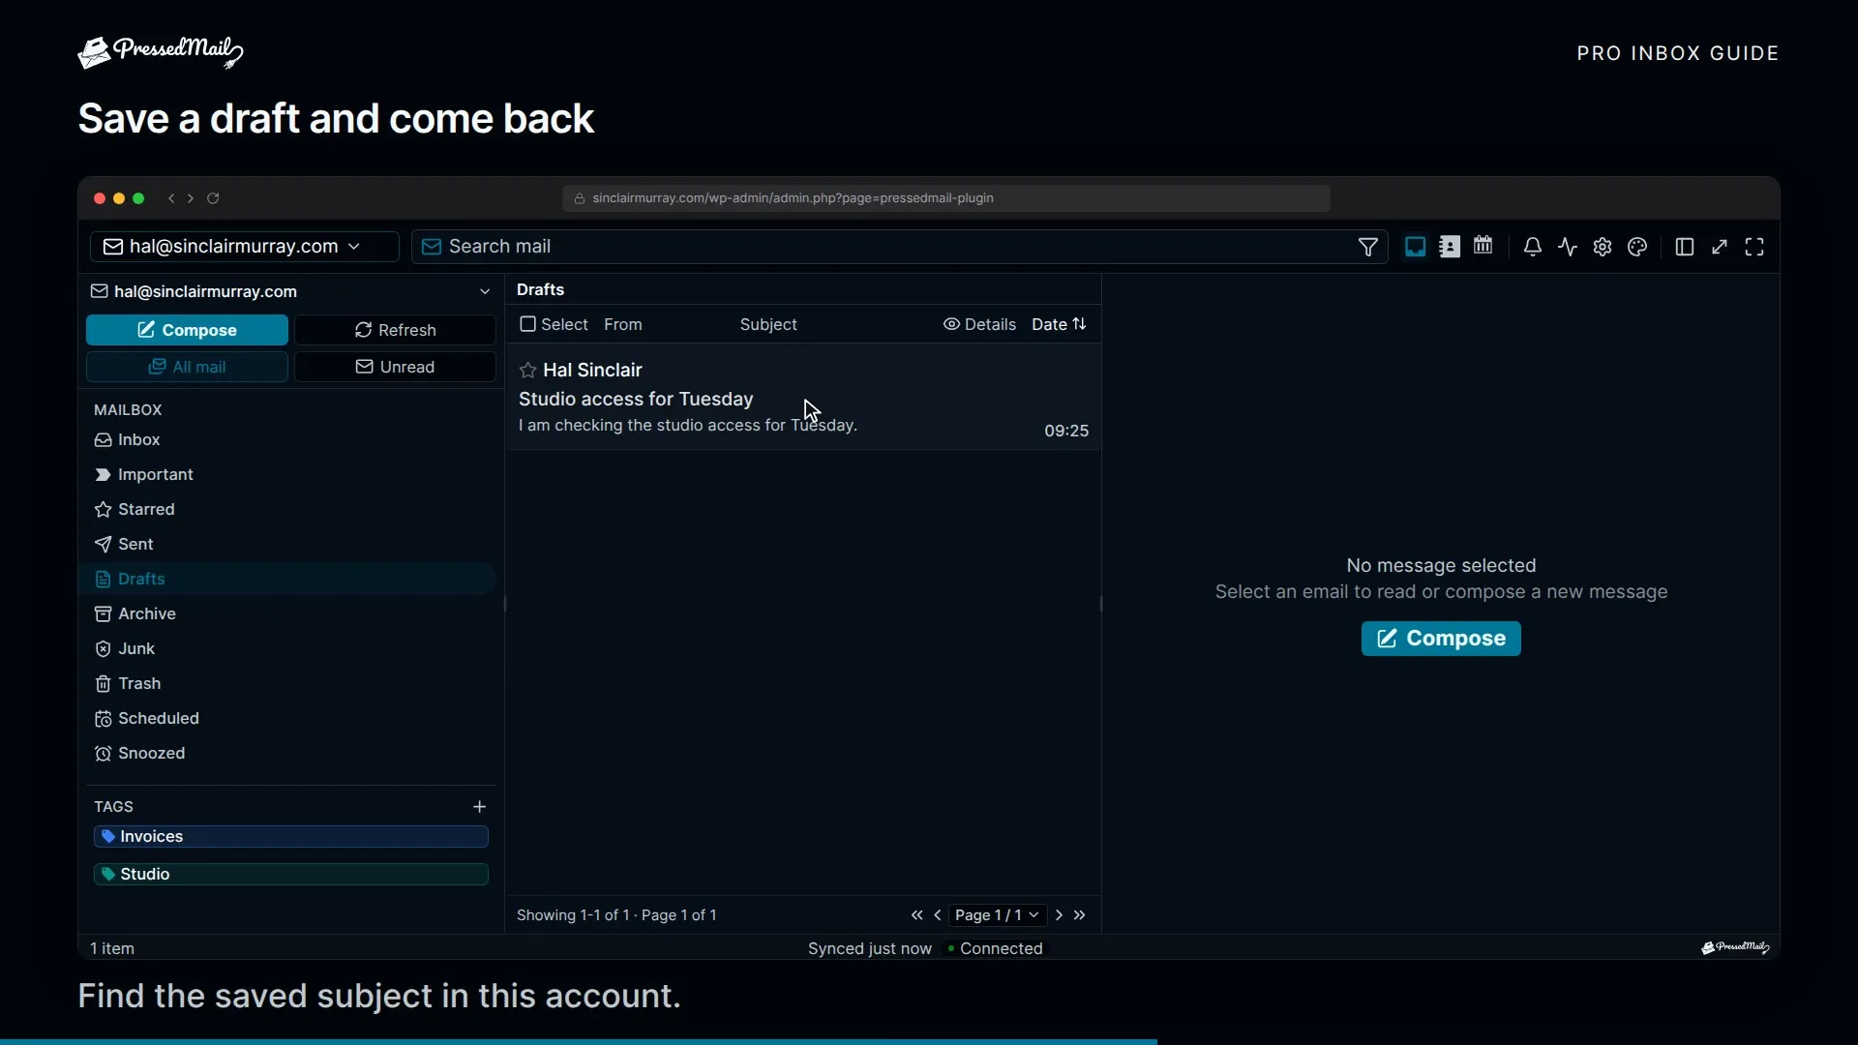Enter fullscreen mode with corner-brackets icon
Viewport: 1858px width, 1045px height.
coord(1754,247)
